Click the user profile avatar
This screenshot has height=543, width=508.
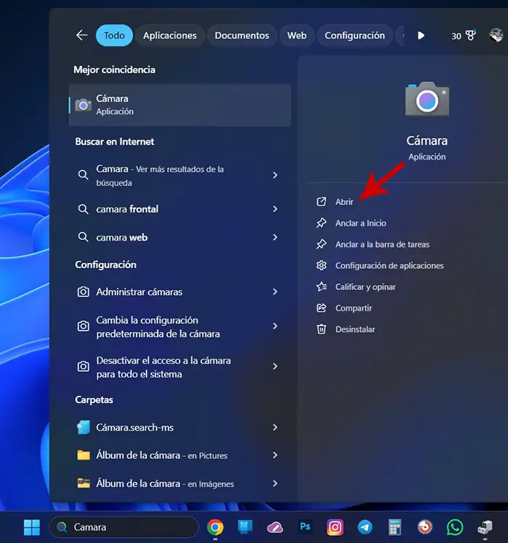click(x=496, y=36)
